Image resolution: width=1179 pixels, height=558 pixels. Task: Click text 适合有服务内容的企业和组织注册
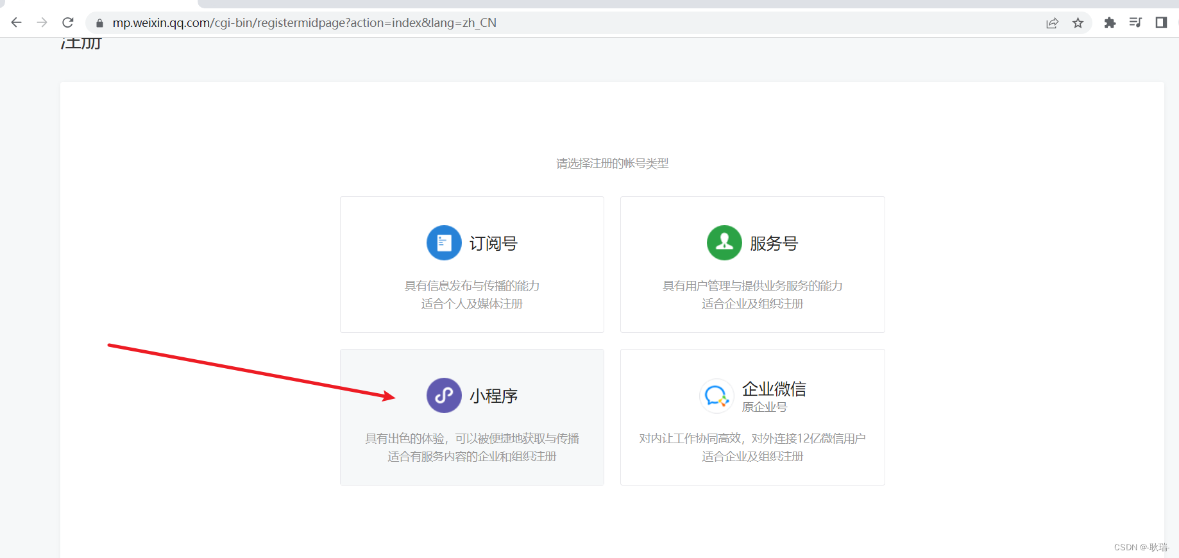coord(472,457)
